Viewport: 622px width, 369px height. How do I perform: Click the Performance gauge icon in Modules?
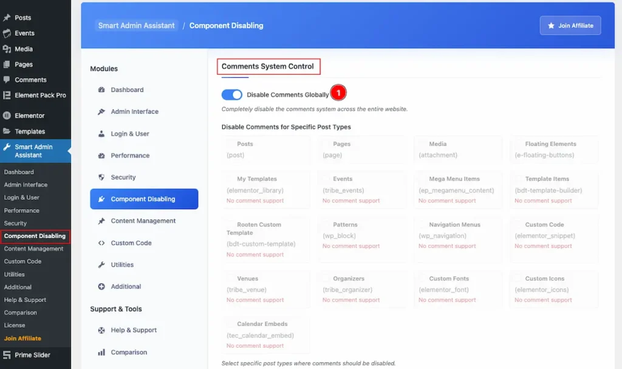101,156
